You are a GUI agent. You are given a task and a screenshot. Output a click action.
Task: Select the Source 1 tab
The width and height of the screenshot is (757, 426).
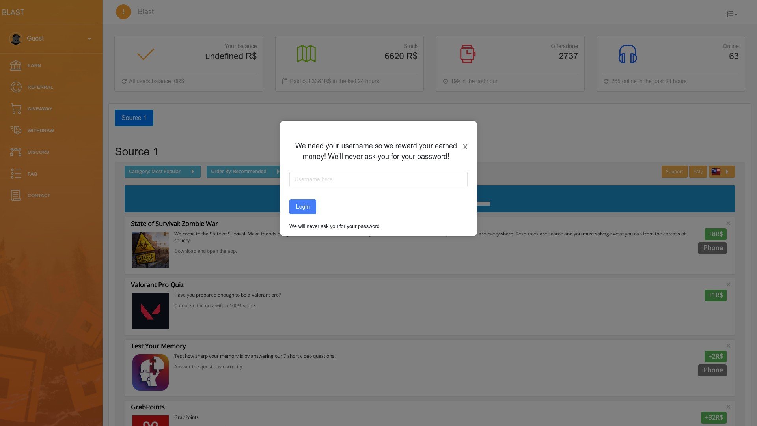tap(134, 118)
